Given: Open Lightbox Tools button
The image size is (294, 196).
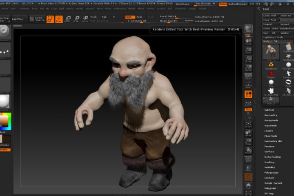Looking at the screenshot, I should (278, 37).
